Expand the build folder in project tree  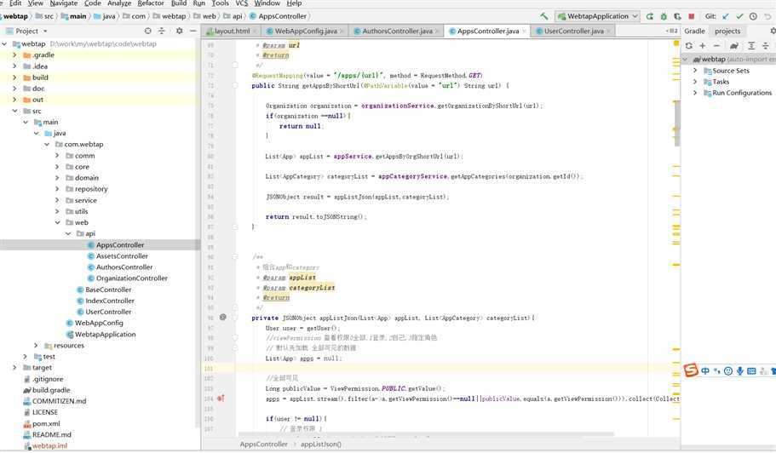(x=14, y=77)
